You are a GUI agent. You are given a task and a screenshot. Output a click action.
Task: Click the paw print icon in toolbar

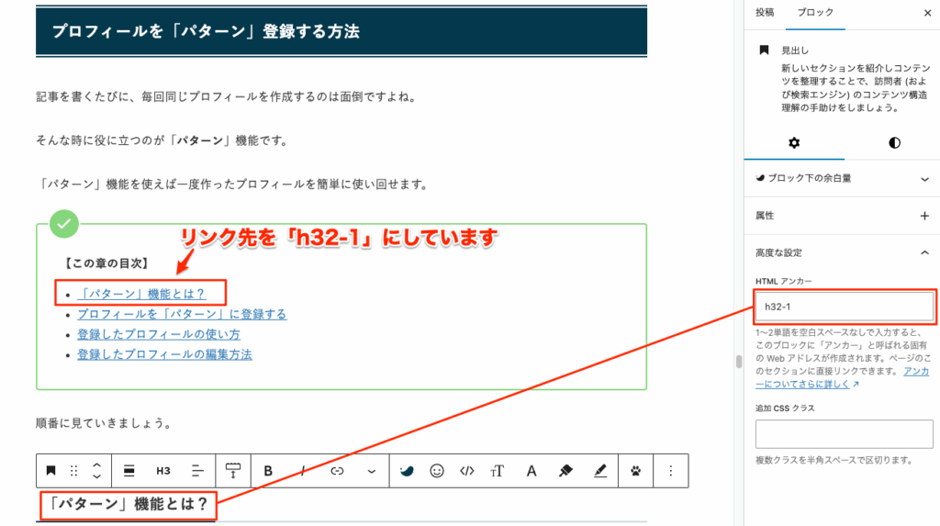coord(635,471)
